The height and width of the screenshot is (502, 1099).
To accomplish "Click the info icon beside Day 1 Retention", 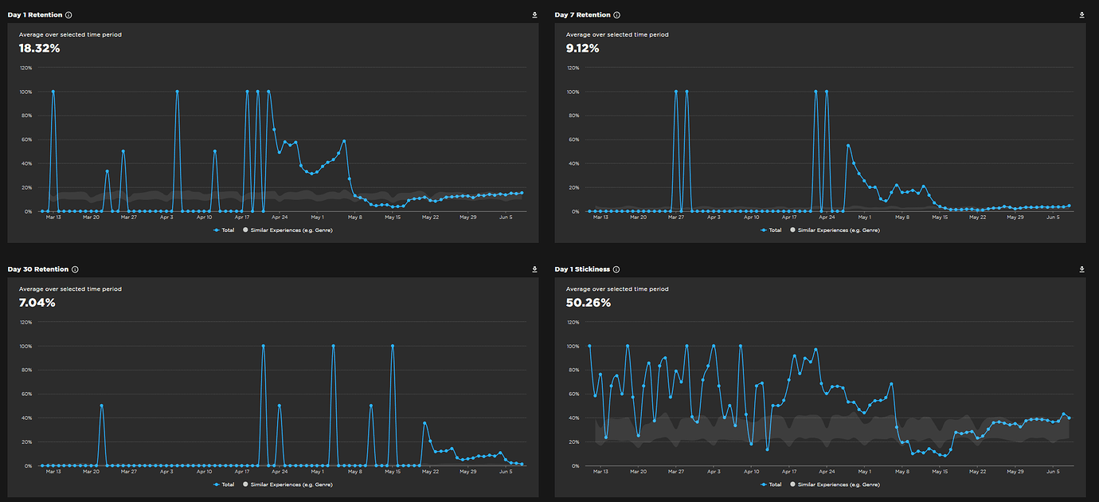I will point(68,15).
